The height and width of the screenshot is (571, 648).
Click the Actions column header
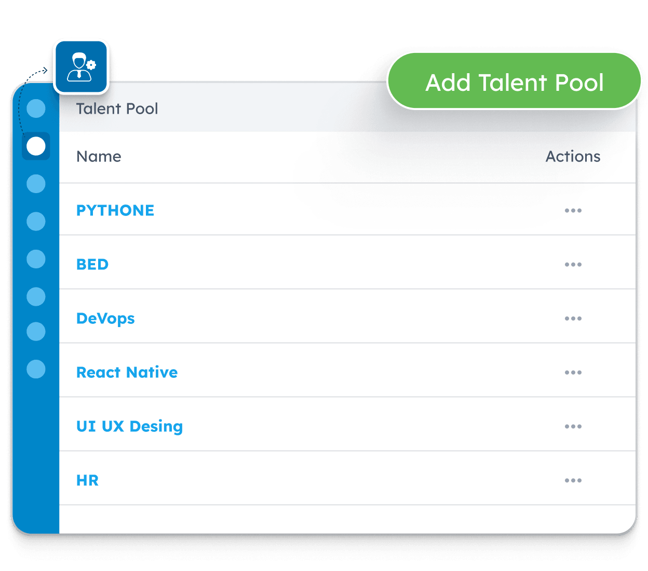[x=573, y=157]
